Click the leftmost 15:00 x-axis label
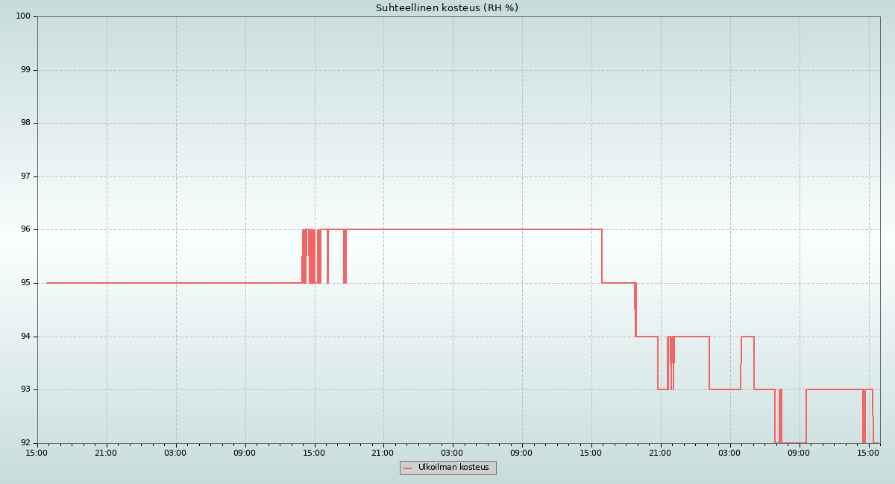This screenshot has width=895, height=484. 37,453
